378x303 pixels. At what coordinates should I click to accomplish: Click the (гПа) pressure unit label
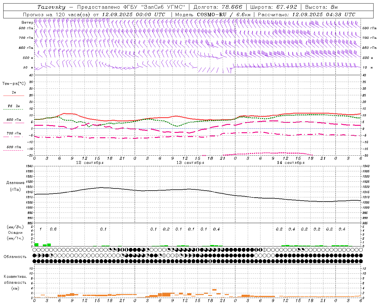tap(15, 189)
